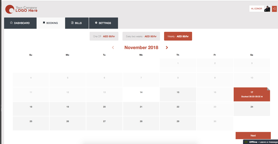Image resolution: width=278 pixels, height=144 pixels.
Task: Click the logout icon beside the avatar
Action: tap(274, 9)
